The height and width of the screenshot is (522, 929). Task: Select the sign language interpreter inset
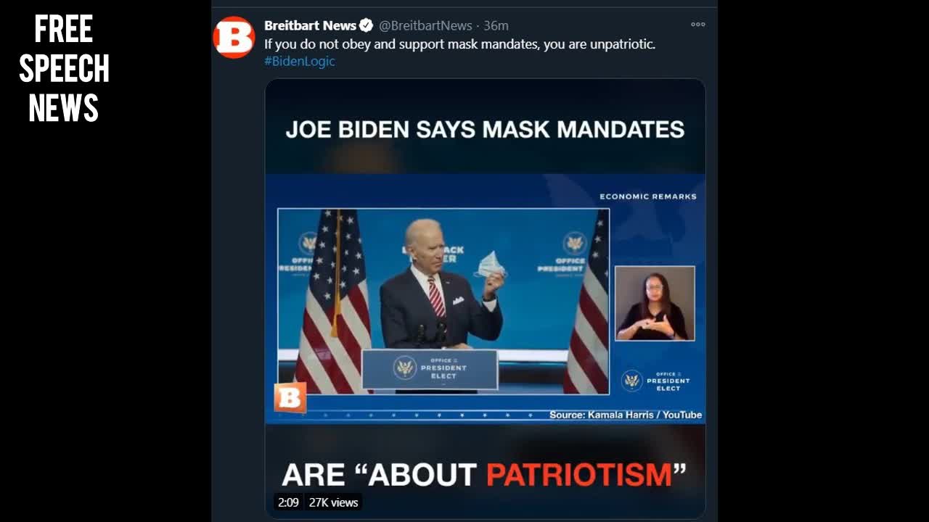point(655,303)
